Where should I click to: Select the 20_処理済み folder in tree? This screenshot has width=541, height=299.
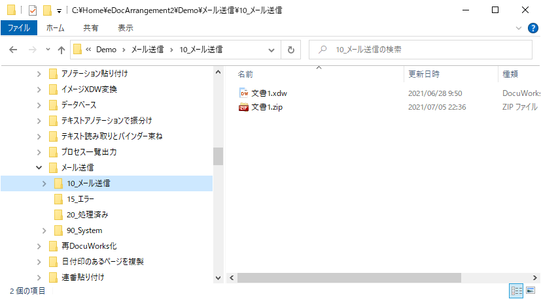click(x=87, y=215)
